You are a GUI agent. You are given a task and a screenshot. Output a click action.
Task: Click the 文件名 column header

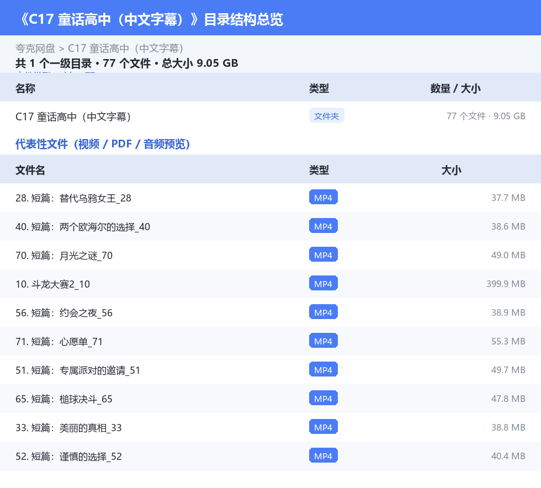tap(30, 170)
